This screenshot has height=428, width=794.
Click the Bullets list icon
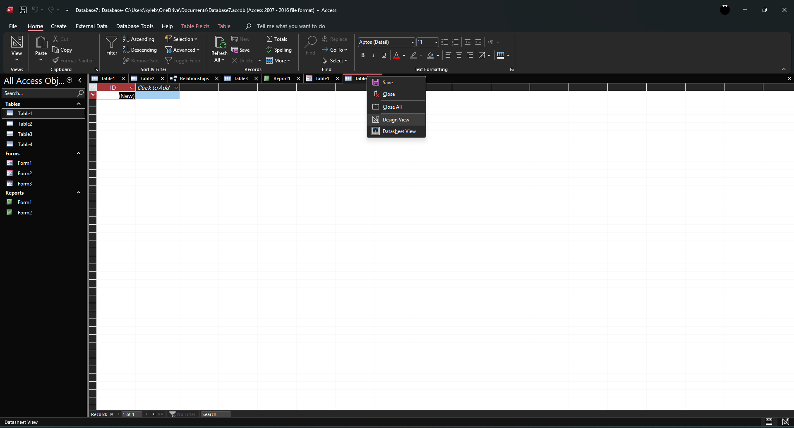(x=445, y=42)
